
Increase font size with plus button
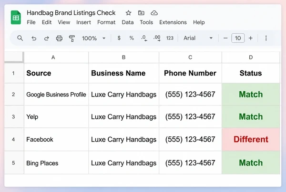[x=251, y=38]
